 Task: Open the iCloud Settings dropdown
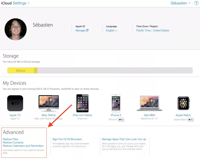21,3
